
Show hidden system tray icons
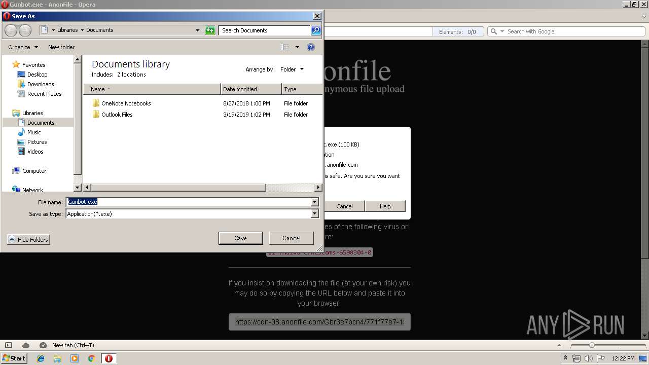point(565,358)
